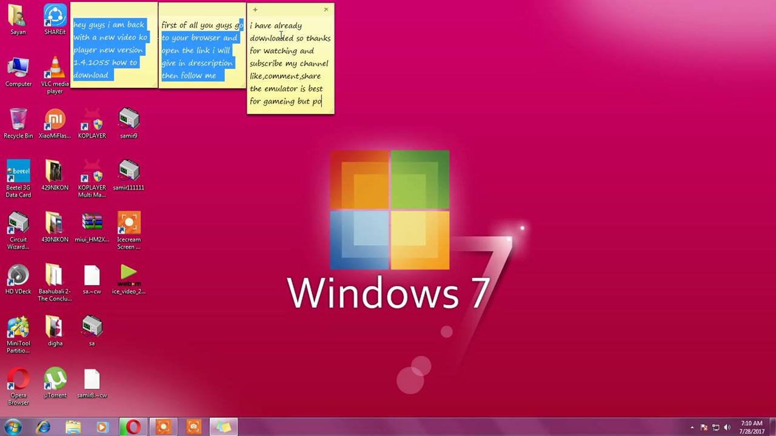The width and height of the screenshot is (776, 436).
Task: Launch the µTorrent desktop shortcut
Action: 55,384
